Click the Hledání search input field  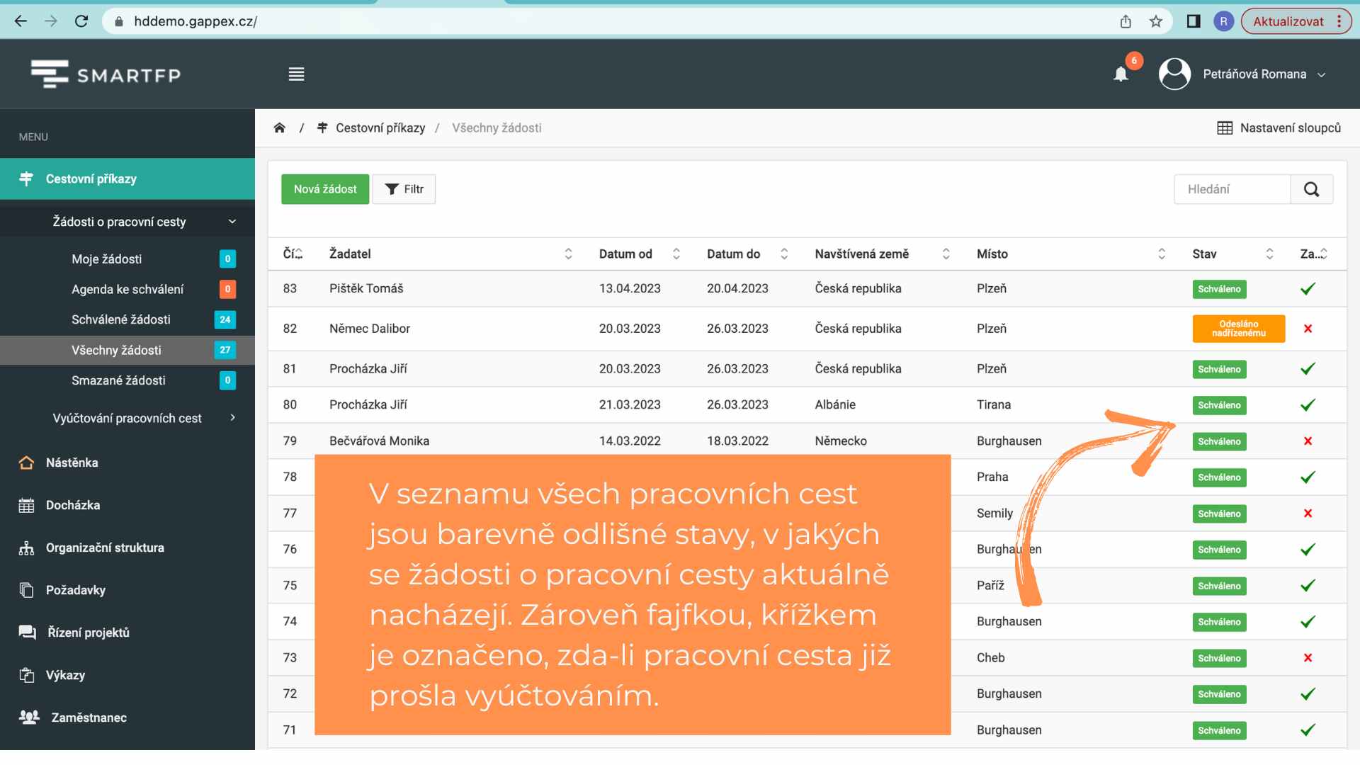coord(1232,189)
